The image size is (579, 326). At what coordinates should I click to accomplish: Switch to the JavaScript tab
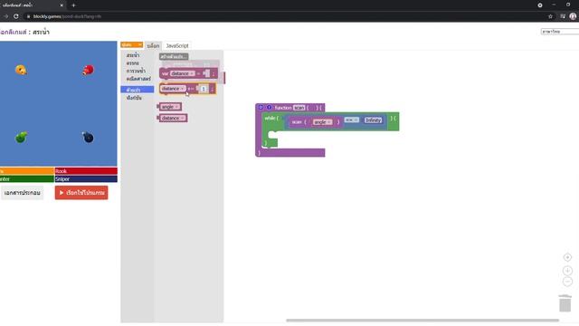pos(177,46)
